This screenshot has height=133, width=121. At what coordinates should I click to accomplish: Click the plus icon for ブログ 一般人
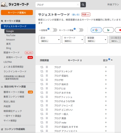click(x=106, y=114)
